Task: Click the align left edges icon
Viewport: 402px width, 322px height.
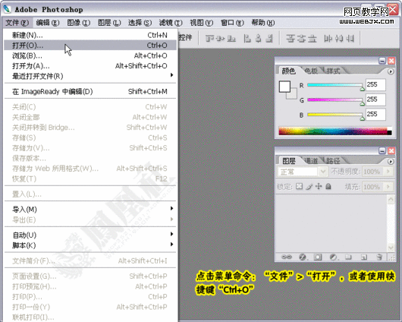Action: pyautogui.click(x=247, y=39)
